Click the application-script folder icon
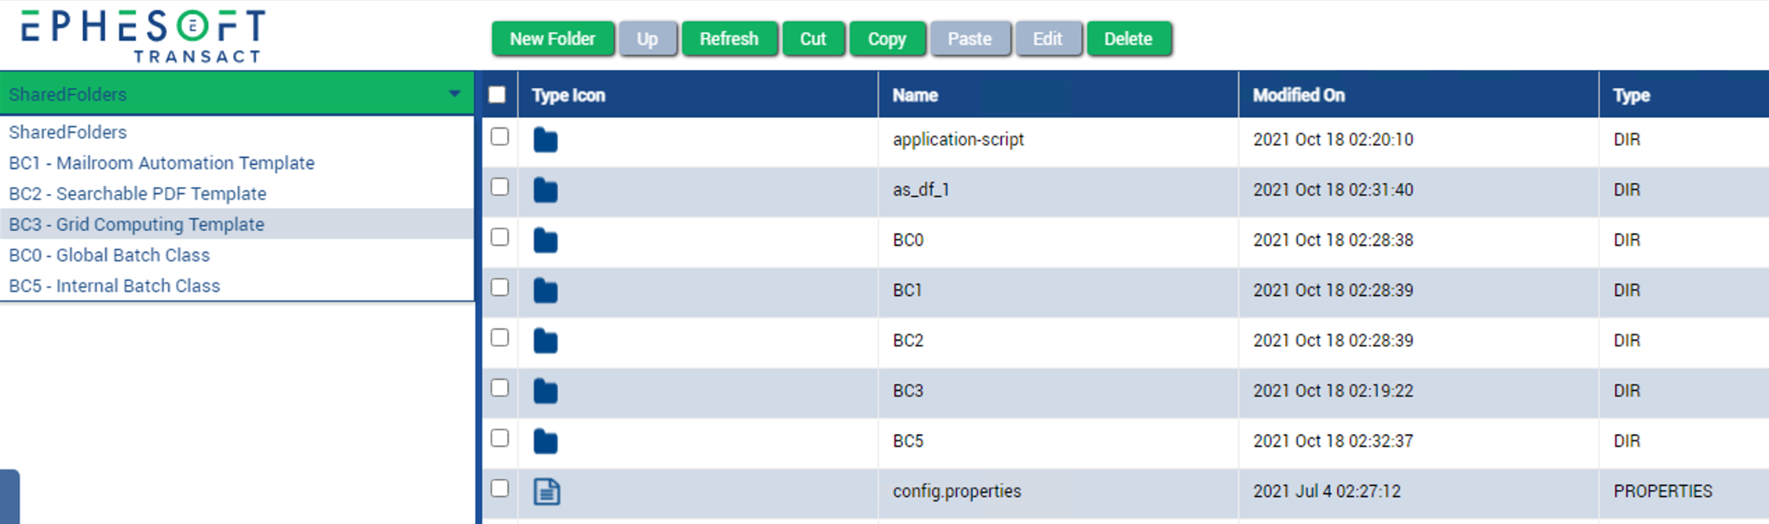The width and height of the screenshot is (1769, 524). click(545, 140)
